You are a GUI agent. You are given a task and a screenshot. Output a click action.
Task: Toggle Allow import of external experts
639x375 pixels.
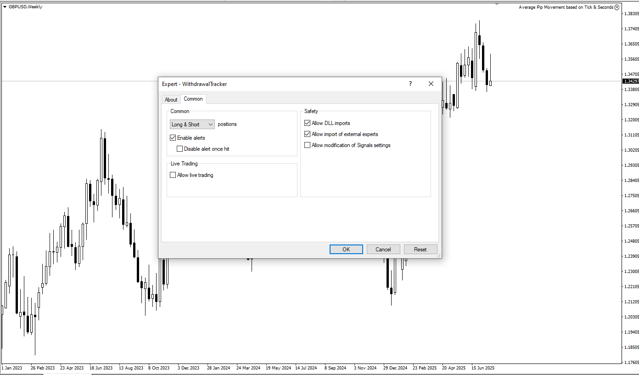pyautogui.click(x=308, y=134)
